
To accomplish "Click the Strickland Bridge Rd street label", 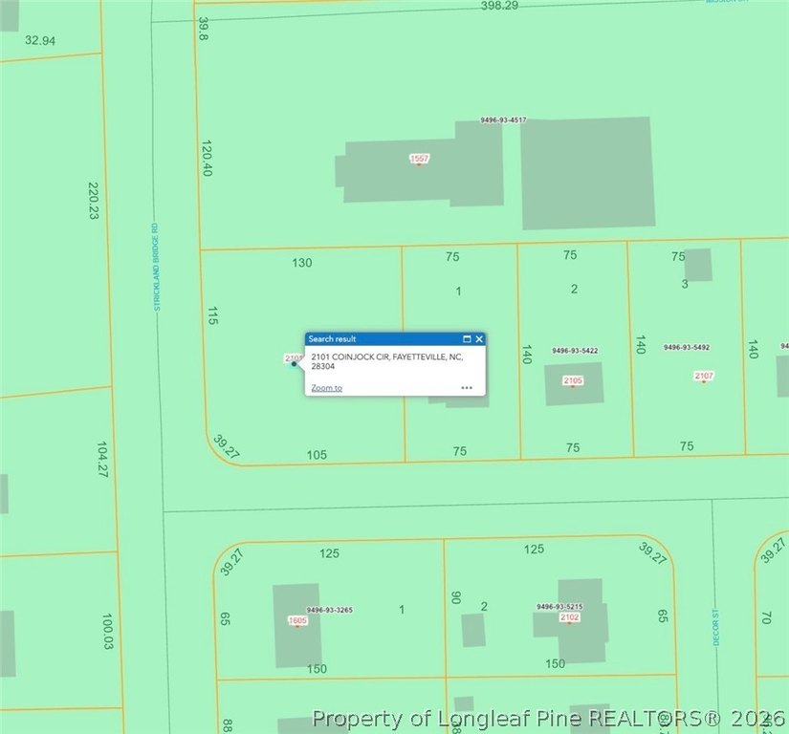I will (x=156, y=267).
